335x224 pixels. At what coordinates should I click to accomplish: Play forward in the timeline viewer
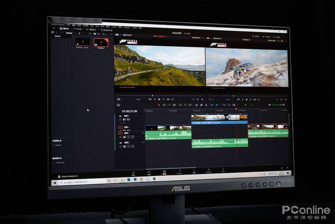[251, 100]
